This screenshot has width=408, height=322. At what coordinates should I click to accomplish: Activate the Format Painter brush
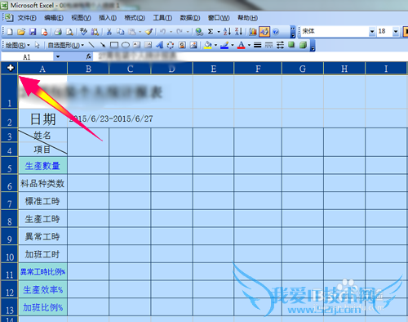(x=149, y=32)
